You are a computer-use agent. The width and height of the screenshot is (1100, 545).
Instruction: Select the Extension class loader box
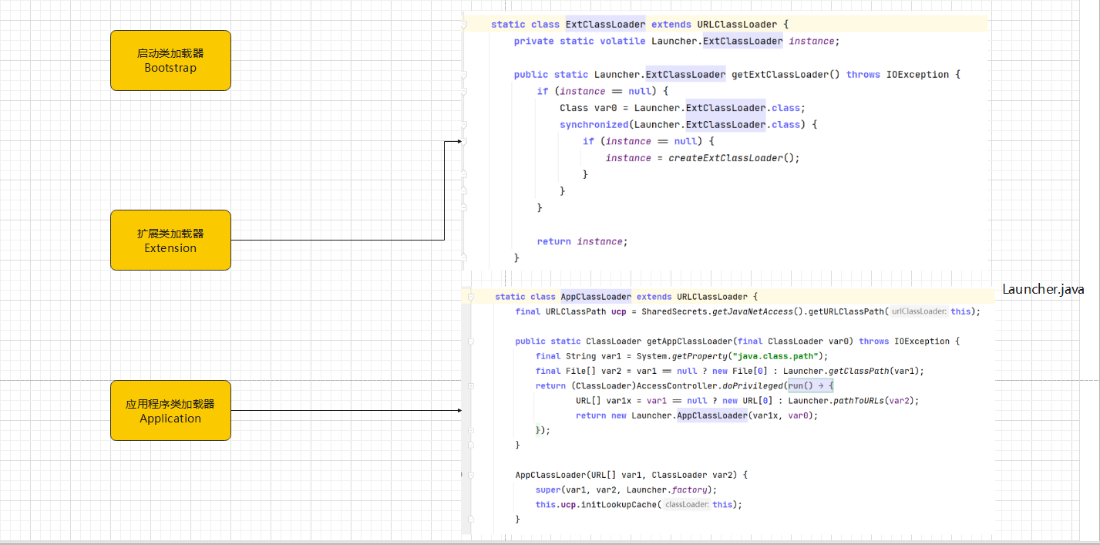click(x=170, y=241)
